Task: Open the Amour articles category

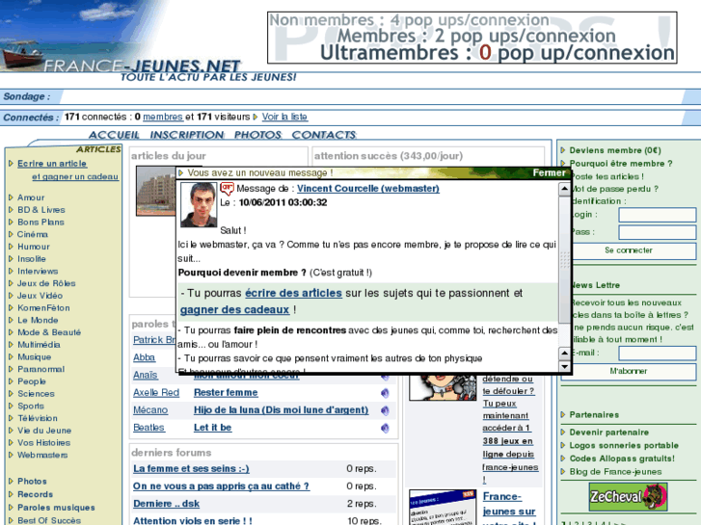Action: tap(31, 197)
